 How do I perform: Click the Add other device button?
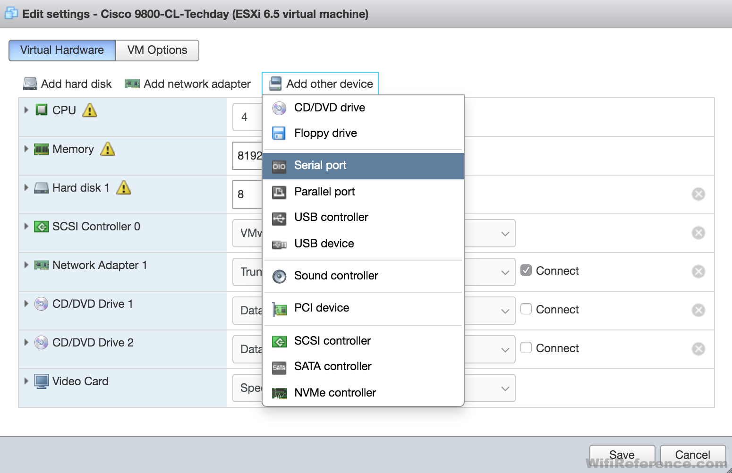click(321, 84)
